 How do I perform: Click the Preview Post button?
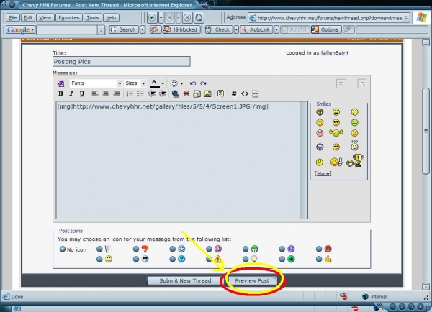click(253, 280)
